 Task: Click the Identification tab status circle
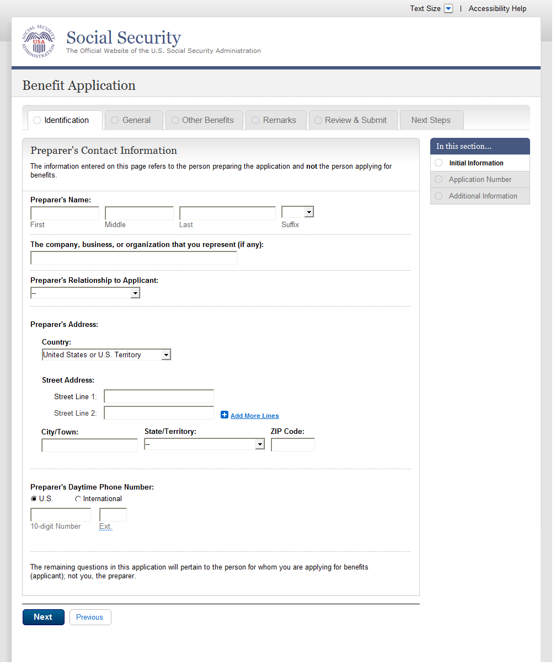click(x=37, y=120)
